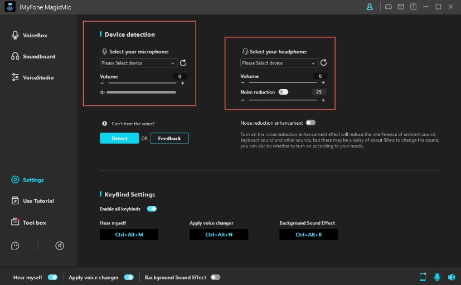Click the info icon beside Can't hear the voice

pyautogui.click(x=104, y=124)
